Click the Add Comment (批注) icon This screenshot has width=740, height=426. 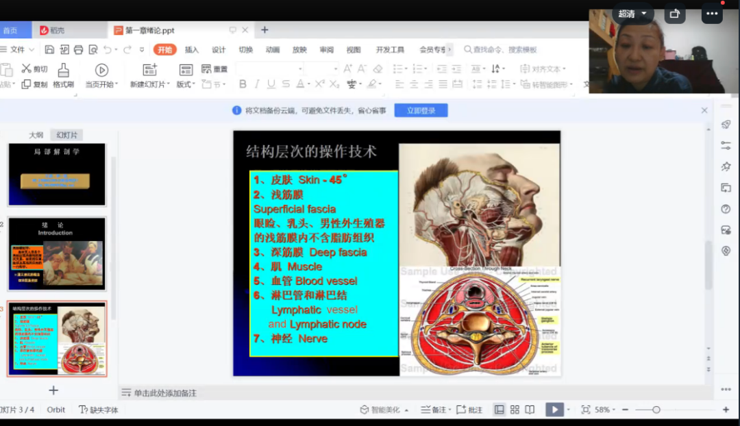click(469, 410)
